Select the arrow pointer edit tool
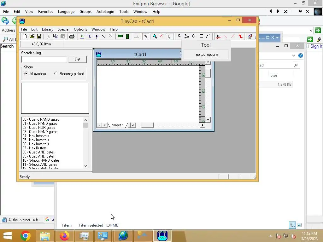The height and width of the screenshot is (242, 323). pyautogui.click(x=169, y=37)
